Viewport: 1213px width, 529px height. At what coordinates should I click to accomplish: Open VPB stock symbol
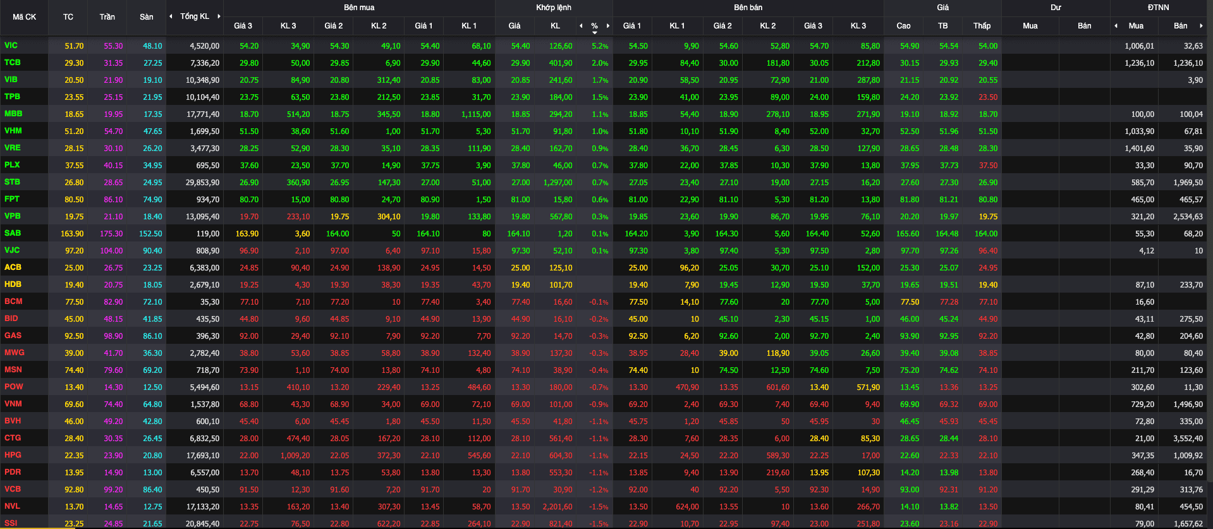(x=13, y=216)
